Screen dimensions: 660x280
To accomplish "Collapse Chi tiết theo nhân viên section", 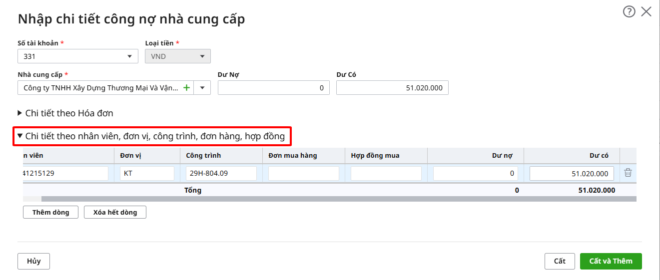I will click(150, 136).
